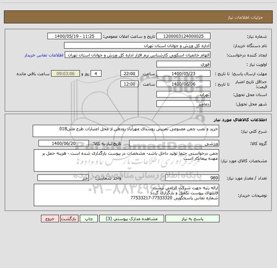The width and height of the screenshot is (277, 268).
Task: Open اطلاعات تماس خریدار link
Action: [x=44, y=55]
